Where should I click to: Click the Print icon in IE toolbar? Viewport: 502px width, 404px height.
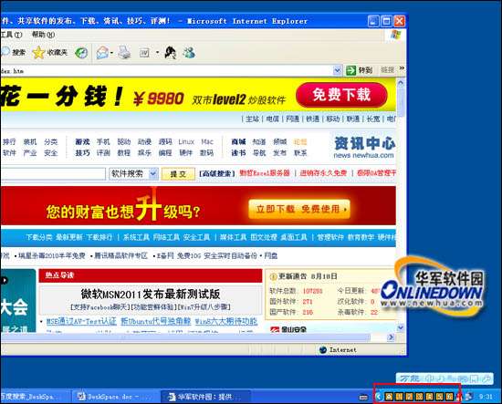click(124, 53)
